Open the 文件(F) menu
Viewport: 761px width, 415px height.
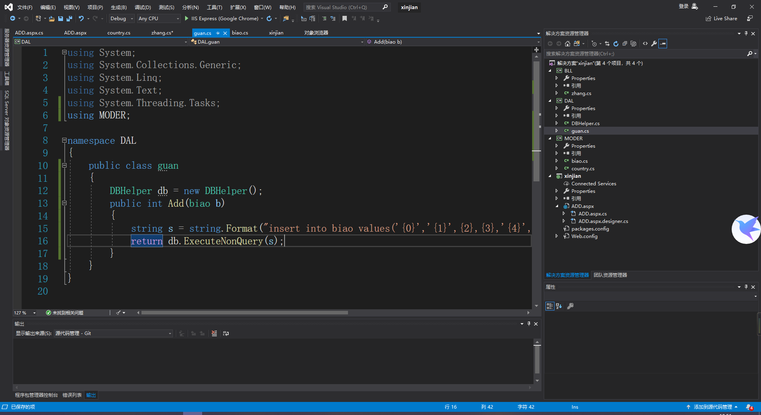click(x=25, y=8)
